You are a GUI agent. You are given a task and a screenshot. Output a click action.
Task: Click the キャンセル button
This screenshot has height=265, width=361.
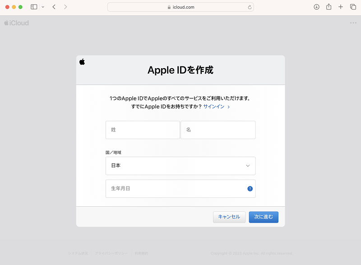[x=229, y=217]
